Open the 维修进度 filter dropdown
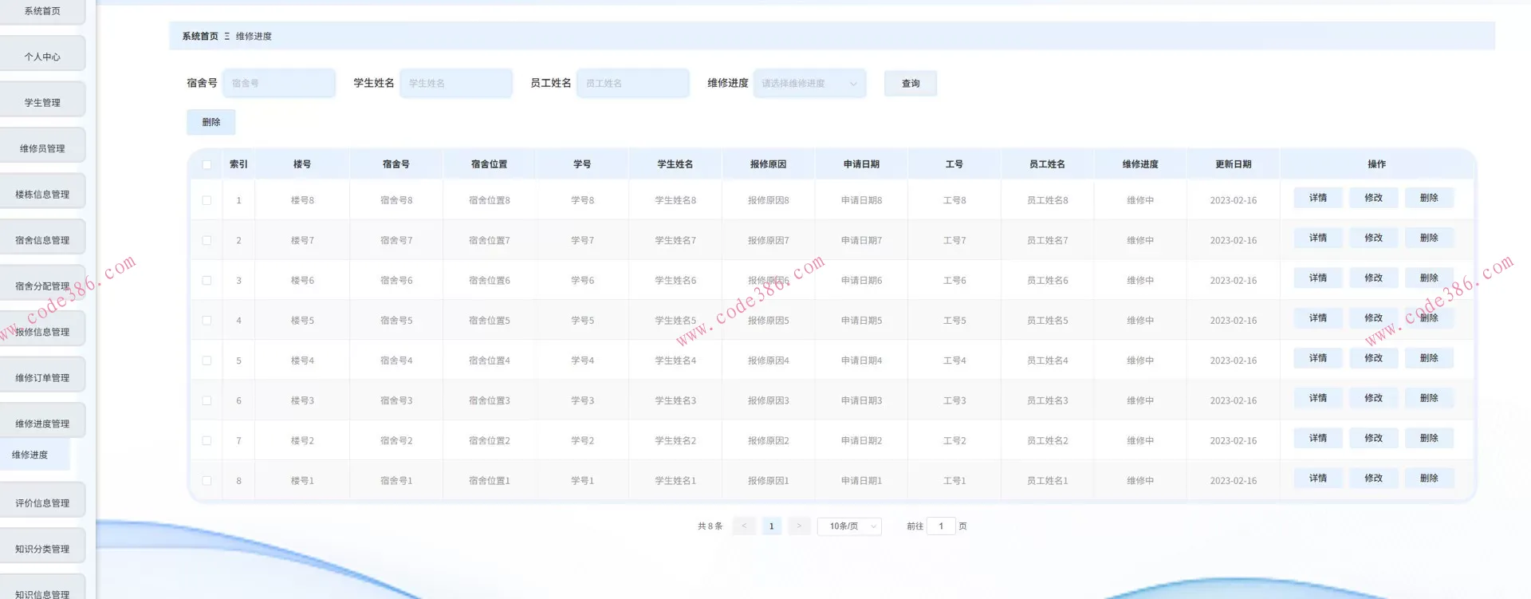 [x=809, y=84]
